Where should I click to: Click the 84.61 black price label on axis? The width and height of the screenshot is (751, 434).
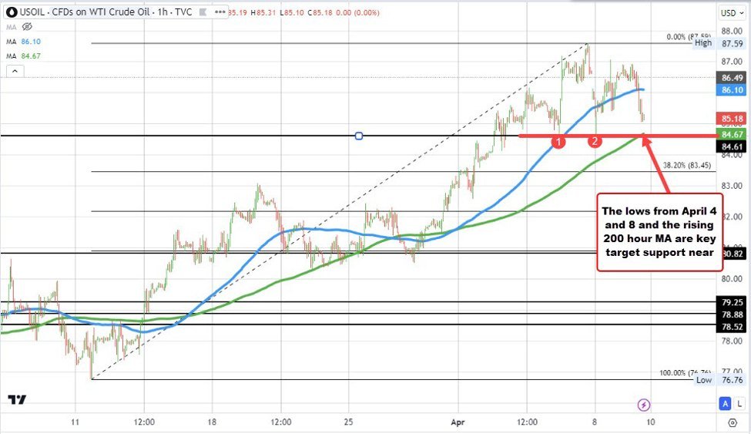(x=732, y=146)
